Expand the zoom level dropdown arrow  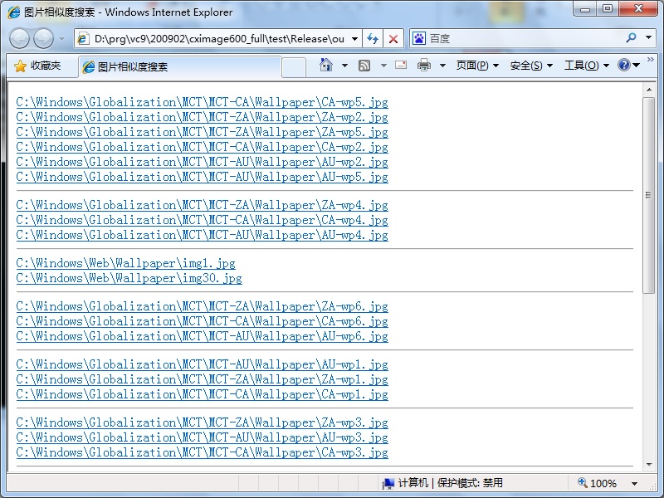pos(634,483)
